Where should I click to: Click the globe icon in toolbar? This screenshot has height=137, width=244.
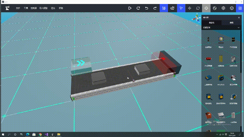tap(215, 8)
